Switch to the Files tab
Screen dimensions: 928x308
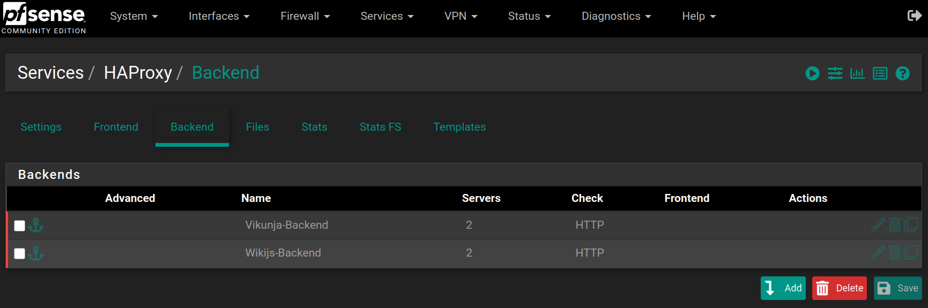click(x=257, y=127)
